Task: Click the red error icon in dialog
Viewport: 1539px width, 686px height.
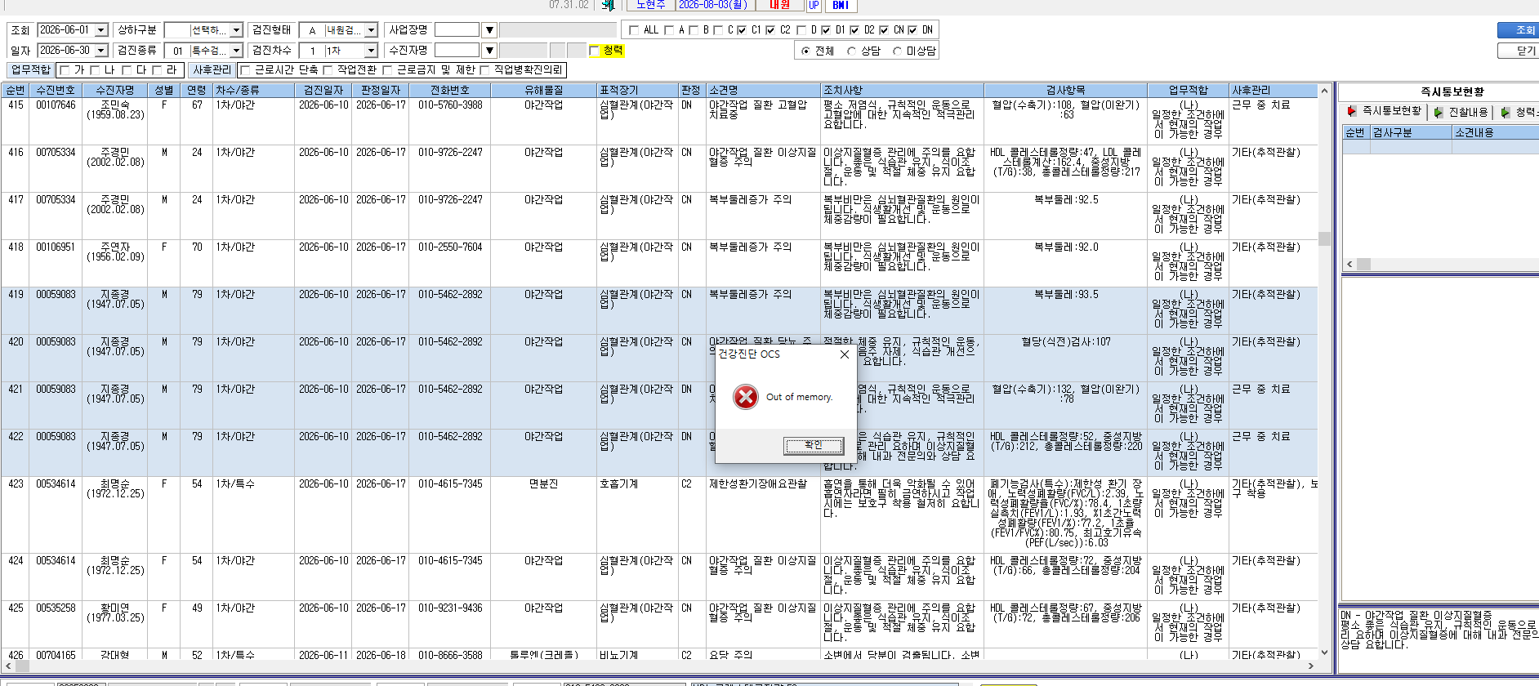Action: 745,397
